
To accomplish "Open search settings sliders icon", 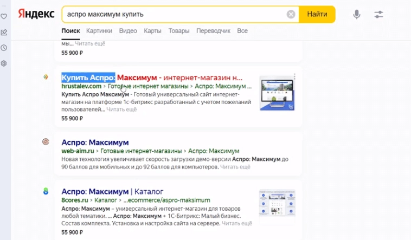I will coord(378,14).
